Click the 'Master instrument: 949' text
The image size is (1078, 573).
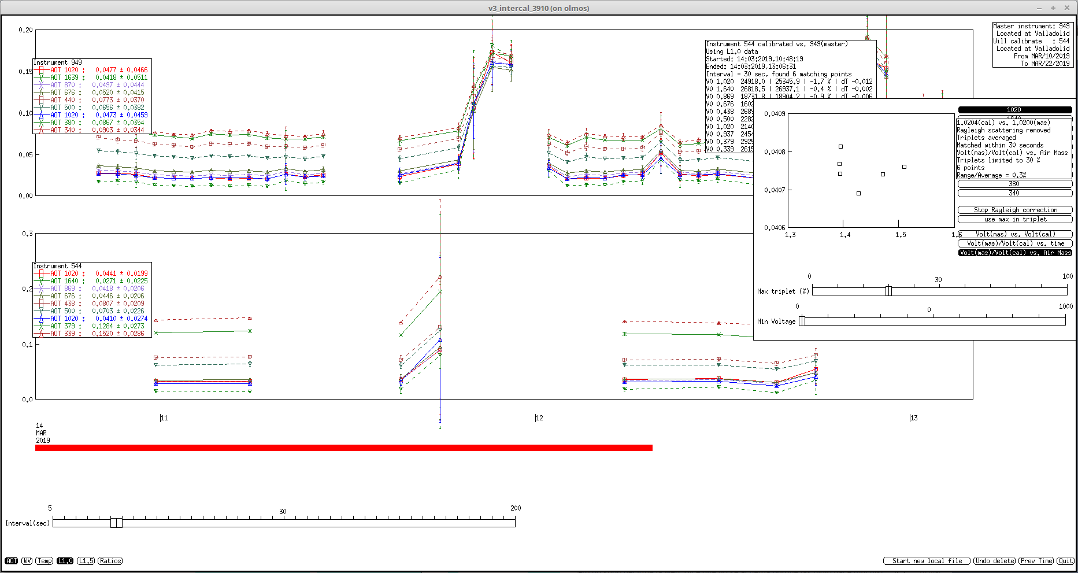point(1031,26)
